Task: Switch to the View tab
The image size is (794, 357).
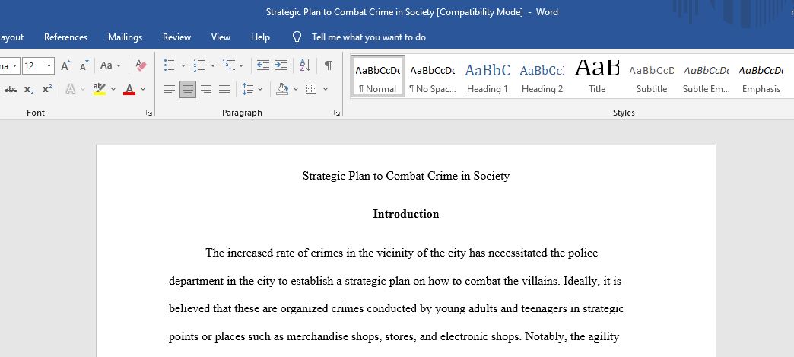Action: pos(221,37)
